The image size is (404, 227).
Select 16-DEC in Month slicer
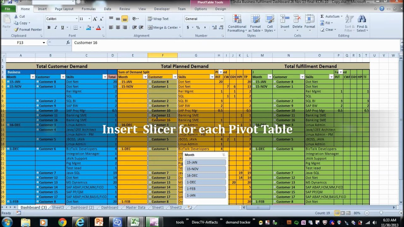[205, 176]
